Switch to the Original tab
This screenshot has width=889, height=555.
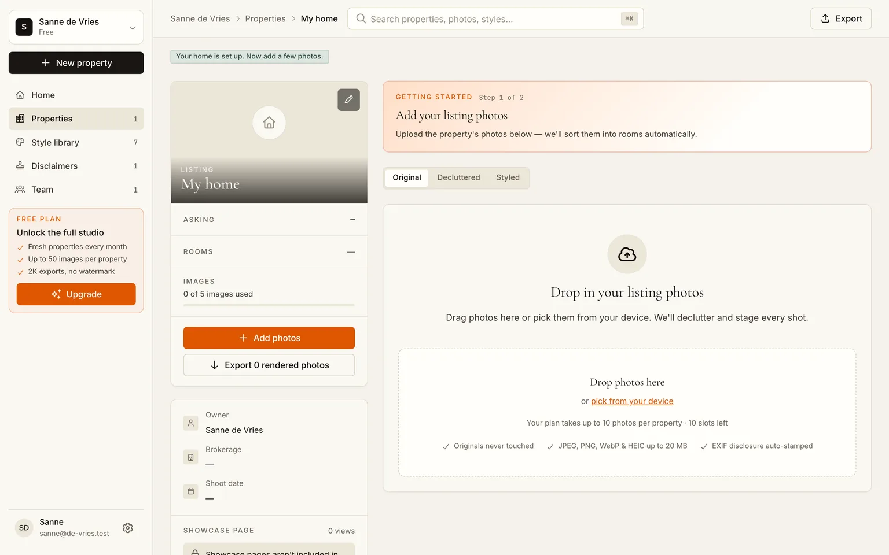click(407, 177)
